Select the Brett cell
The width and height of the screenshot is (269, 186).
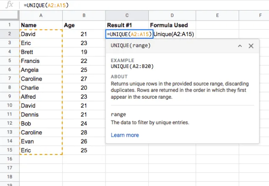click(x=41, y=52)
